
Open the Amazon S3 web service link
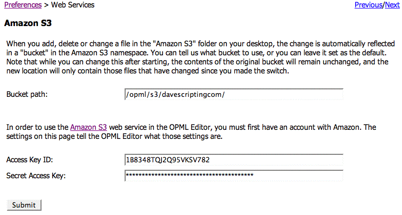coord(89,127)
